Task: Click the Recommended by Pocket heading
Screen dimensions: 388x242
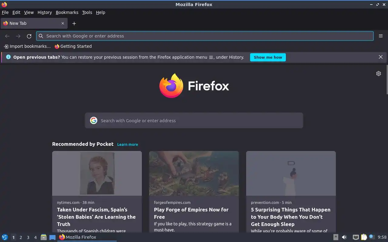Action: pyautogui.click(x=83, y=144)
